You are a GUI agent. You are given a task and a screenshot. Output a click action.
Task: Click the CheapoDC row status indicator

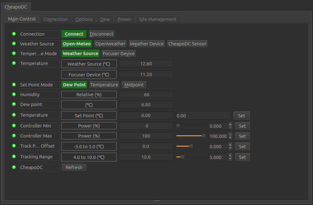[14, 167]
